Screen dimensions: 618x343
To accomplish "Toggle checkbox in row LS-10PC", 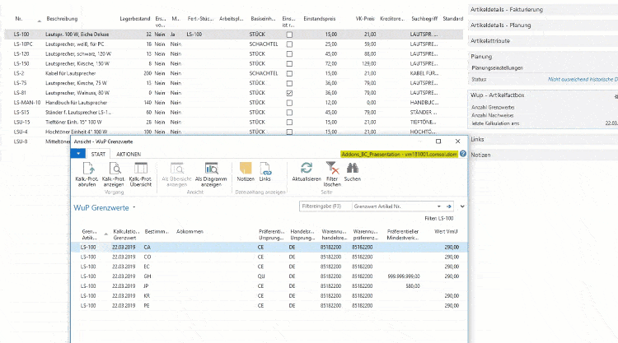I will click(289, 44).
